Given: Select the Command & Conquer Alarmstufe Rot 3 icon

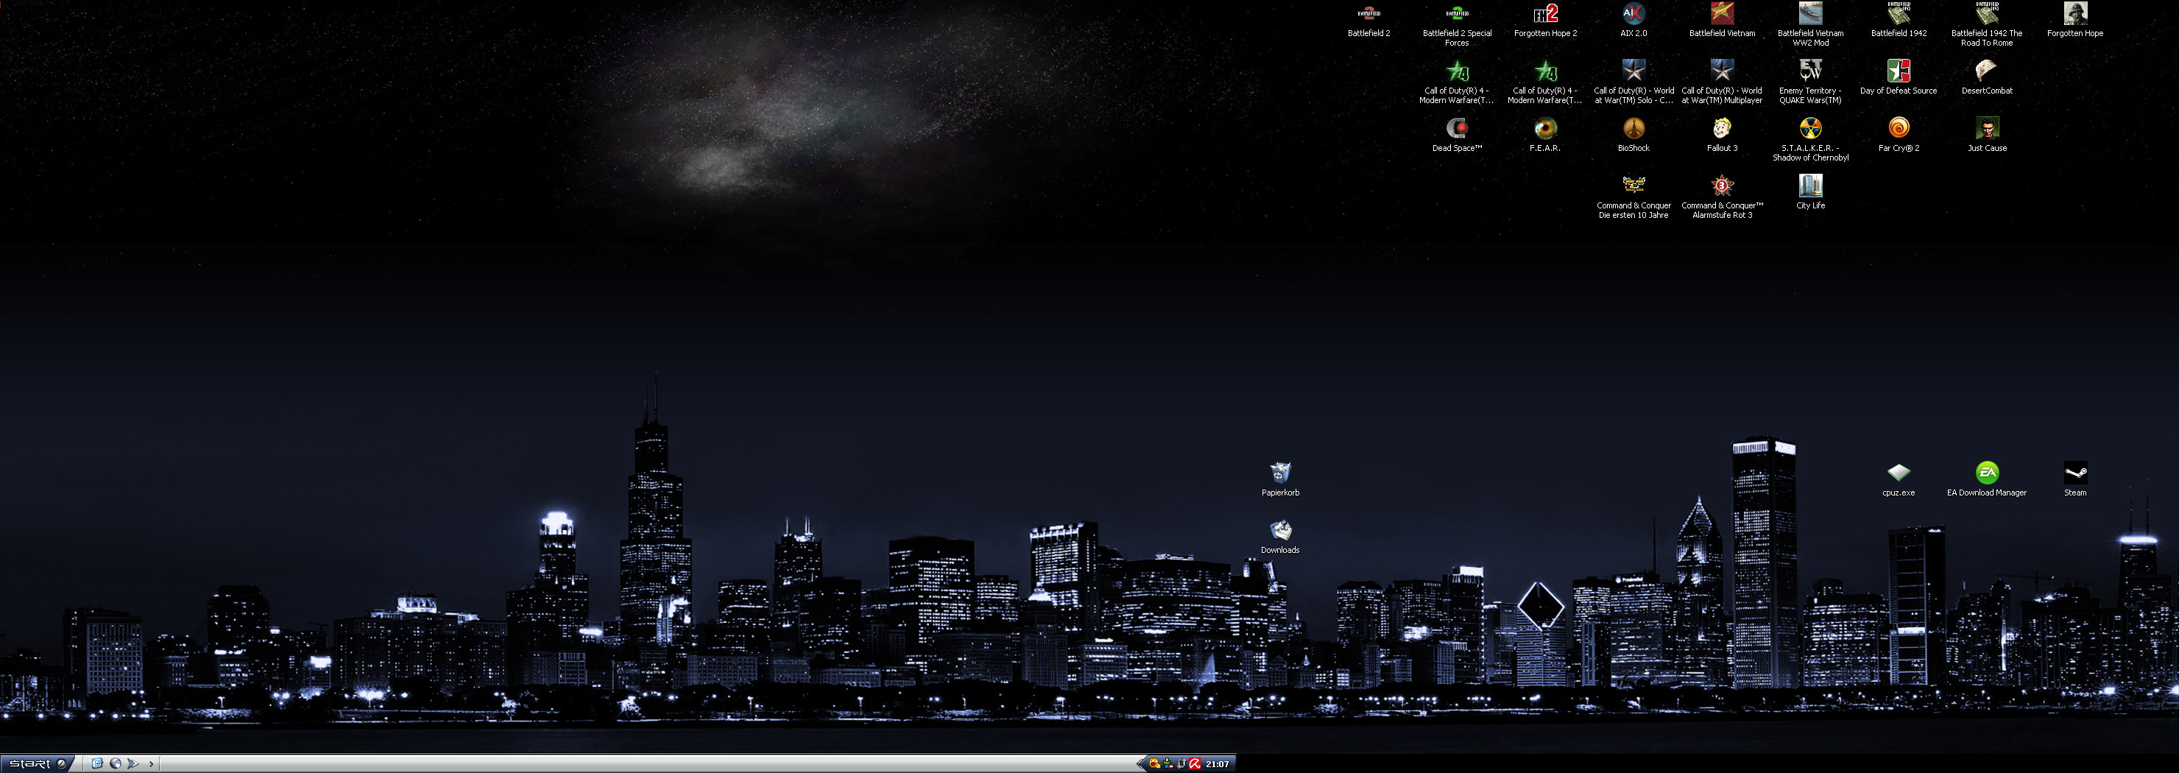Looking at the screenshot, I should 1721,186.
